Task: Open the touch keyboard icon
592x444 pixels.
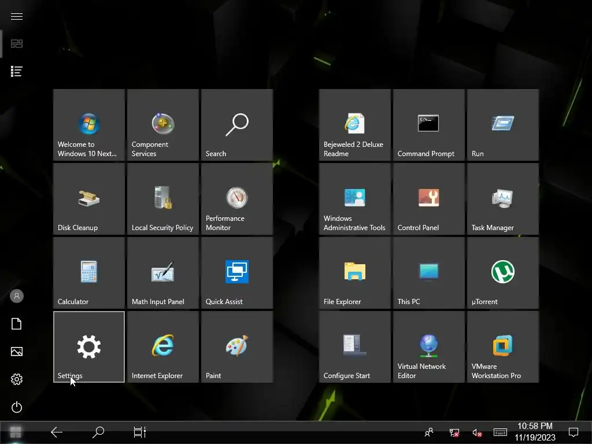Action: (x=500, y=432)
